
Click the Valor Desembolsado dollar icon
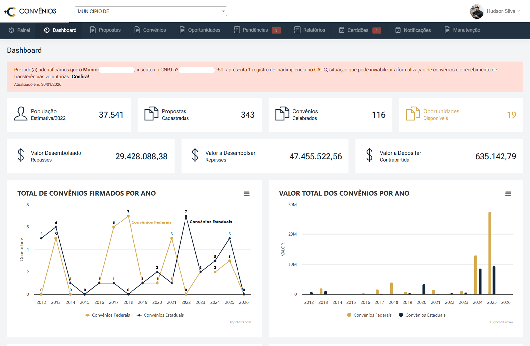tap(21, 155)
